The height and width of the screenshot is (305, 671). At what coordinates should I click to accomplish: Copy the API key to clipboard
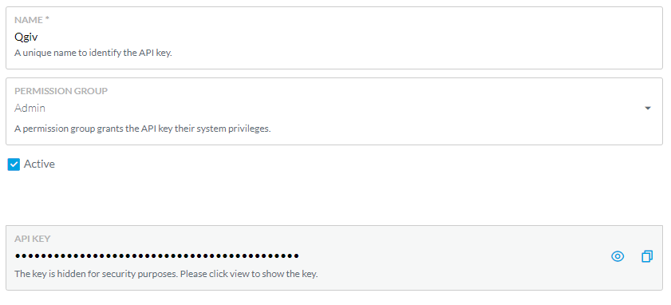(x=647, y=256)
